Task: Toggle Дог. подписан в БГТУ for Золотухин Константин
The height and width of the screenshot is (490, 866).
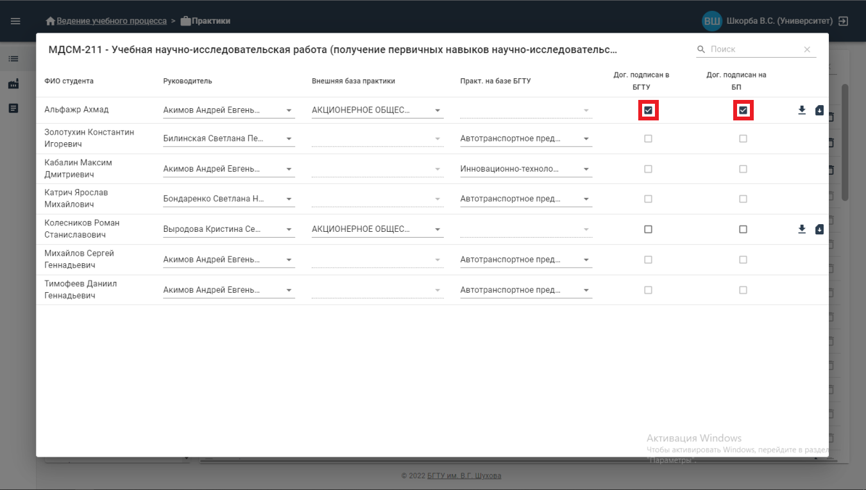Action: pos(648,138)
